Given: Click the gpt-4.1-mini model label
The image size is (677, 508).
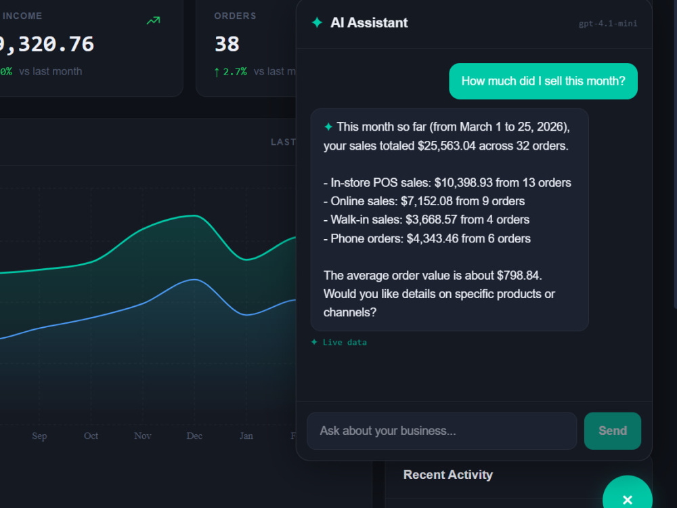Looking at the screenshot, I should [607, 23].
